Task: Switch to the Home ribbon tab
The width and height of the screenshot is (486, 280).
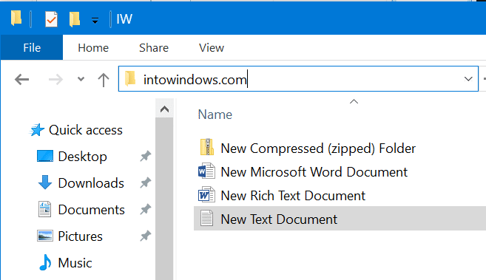Action: point(93,47)
